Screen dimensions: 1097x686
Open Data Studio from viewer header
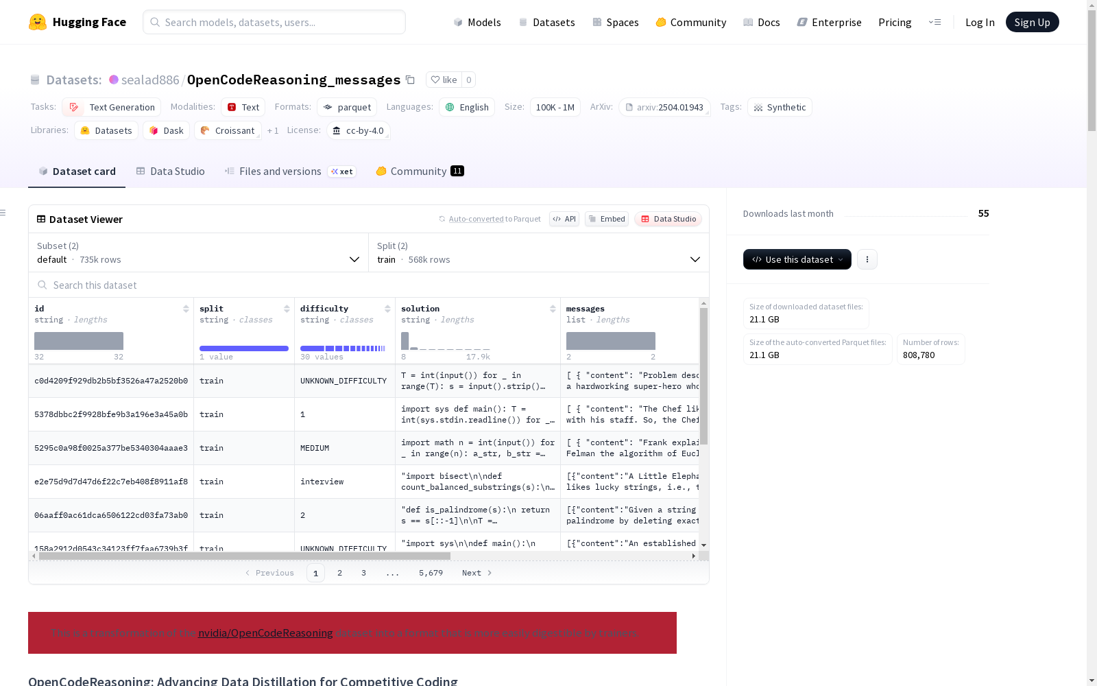point(668,219)
